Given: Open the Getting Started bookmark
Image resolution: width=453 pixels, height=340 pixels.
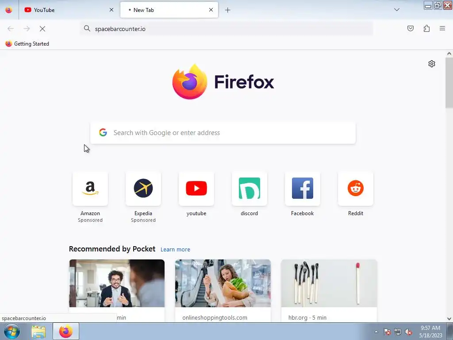Looking at the screenshot, I should click(x=27, y=44).
